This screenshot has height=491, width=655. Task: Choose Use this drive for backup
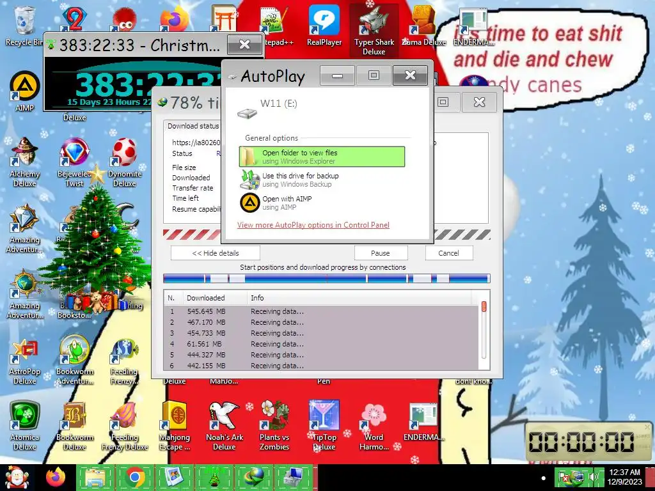click(322, 180)
